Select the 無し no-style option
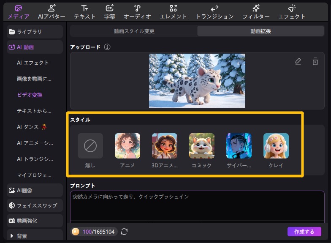Viewport: 331px width, 243px height. (90, 146)
